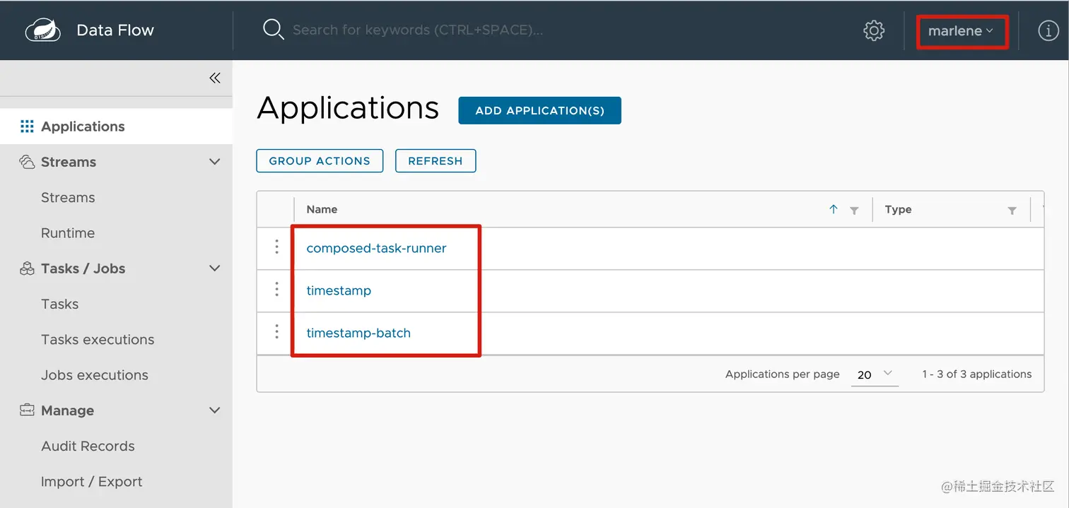Open the row actions menu for timestamp-batch
1069x508 pixels.
click(276, 332)
